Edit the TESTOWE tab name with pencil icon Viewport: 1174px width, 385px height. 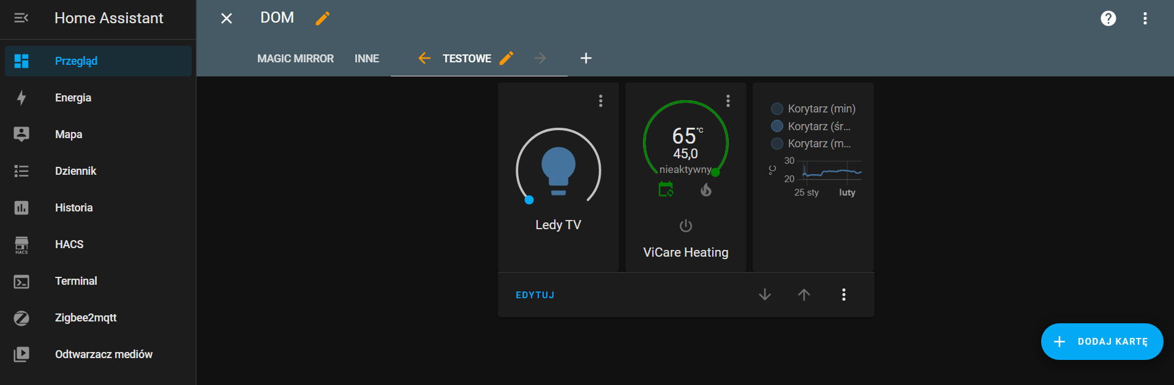pyautogui.click(x=506, y=58)
